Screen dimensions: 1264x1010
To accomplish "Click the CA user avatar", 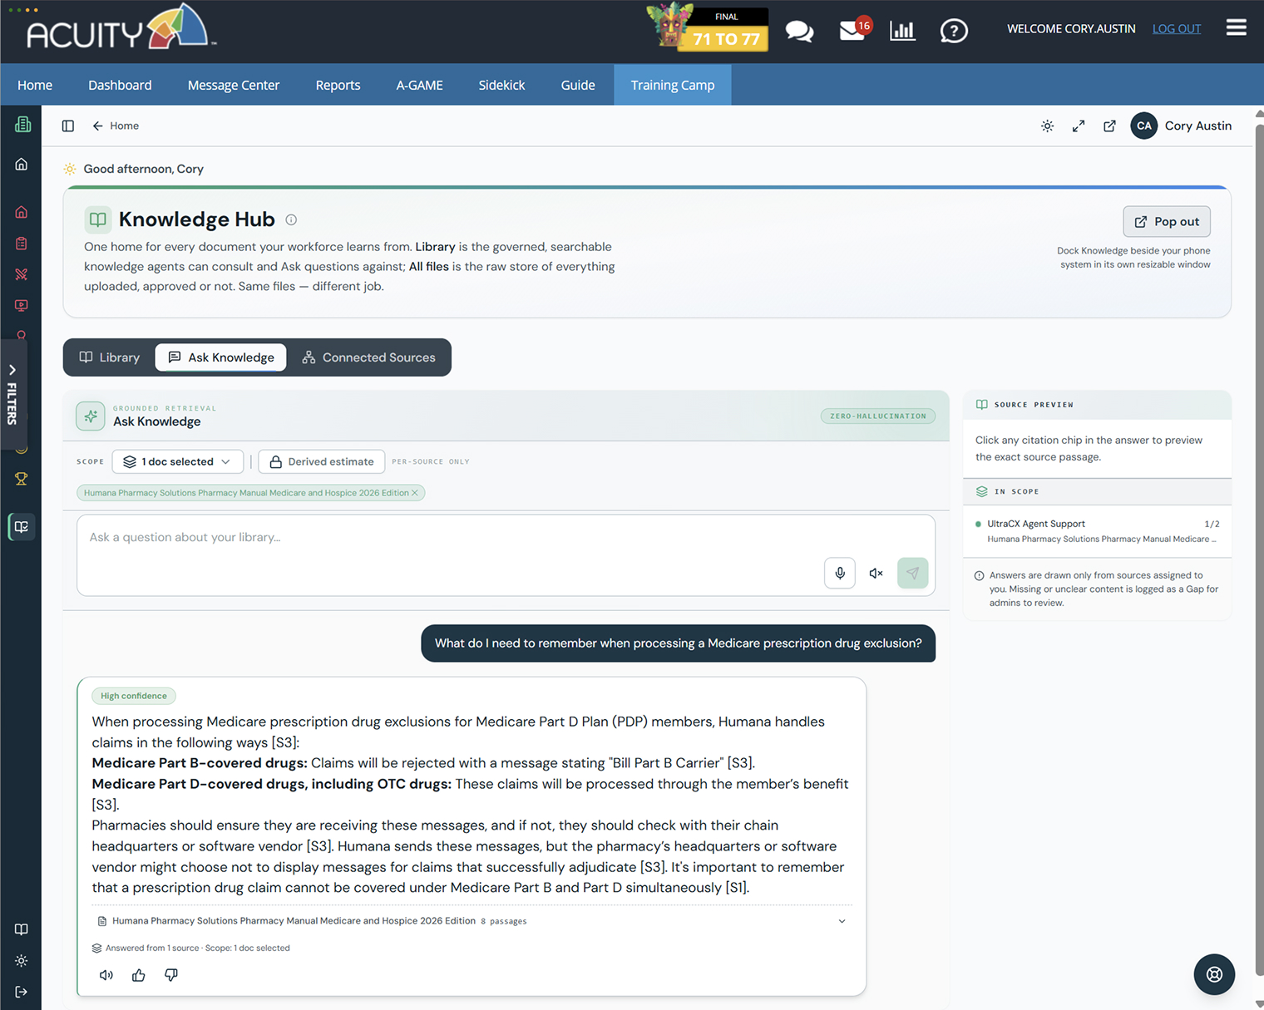I will pyautogui.click(x=1144, y=126).
